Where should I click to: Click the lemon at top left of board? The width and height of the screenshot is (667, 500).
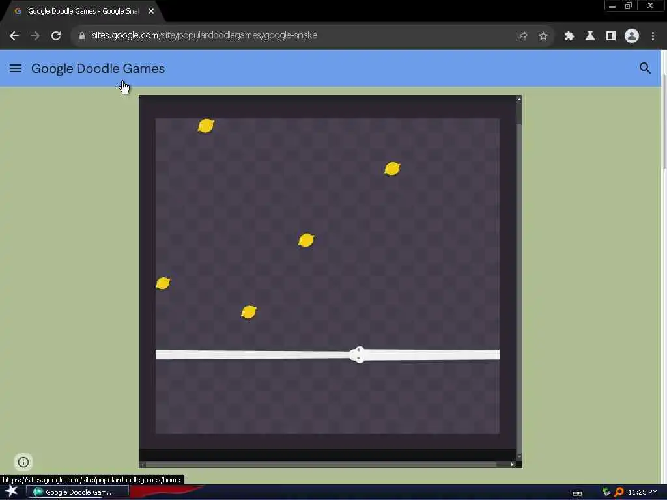tap(206, 126)
